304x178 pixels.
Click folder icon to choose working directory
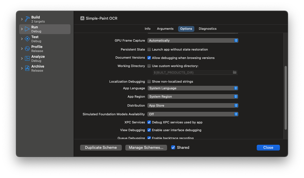(235, 72)
